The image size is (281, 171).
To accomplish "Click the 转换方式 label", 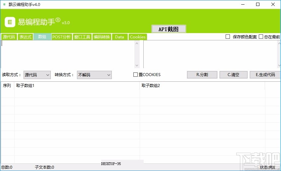I will tap(64, 75).
